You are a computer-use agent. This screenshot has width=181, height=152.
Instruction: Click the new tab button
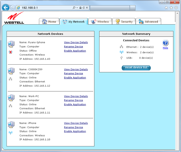pos(132,8)
